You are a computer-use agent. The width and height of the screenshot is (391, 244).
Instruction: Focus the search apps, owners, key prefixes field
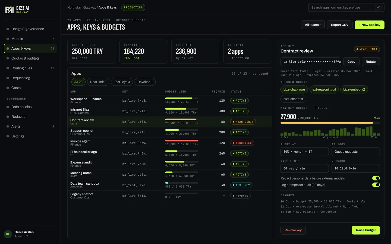[346, 8]
